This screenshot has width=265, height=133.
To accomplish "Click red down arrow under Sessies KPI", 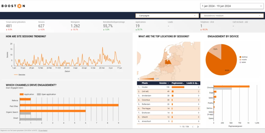I will 39,29.
